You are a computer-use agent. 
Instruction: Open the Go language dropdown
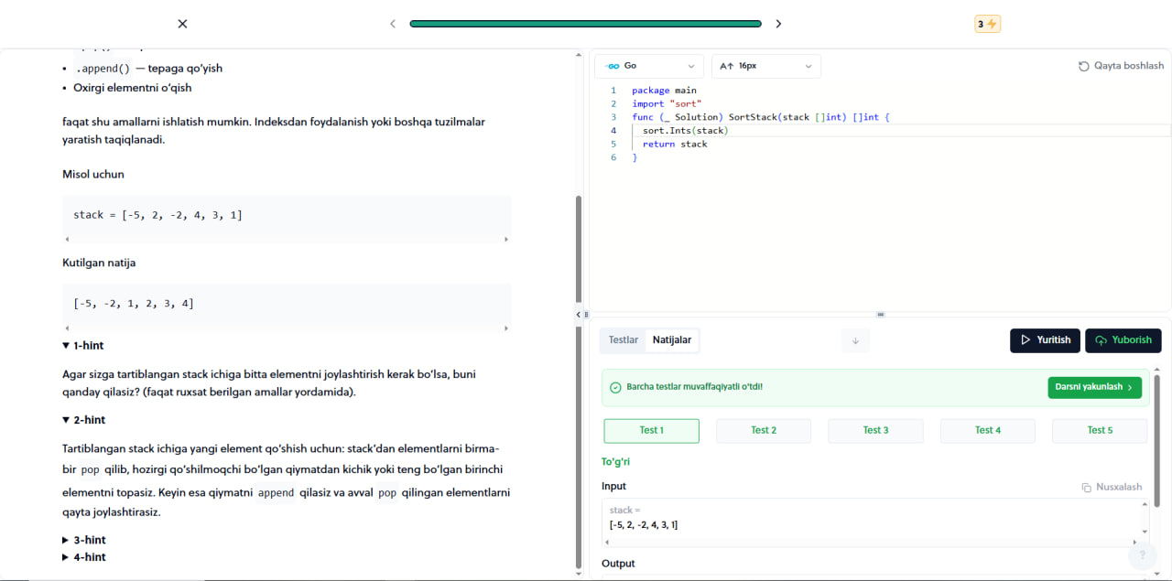[649, 66]
